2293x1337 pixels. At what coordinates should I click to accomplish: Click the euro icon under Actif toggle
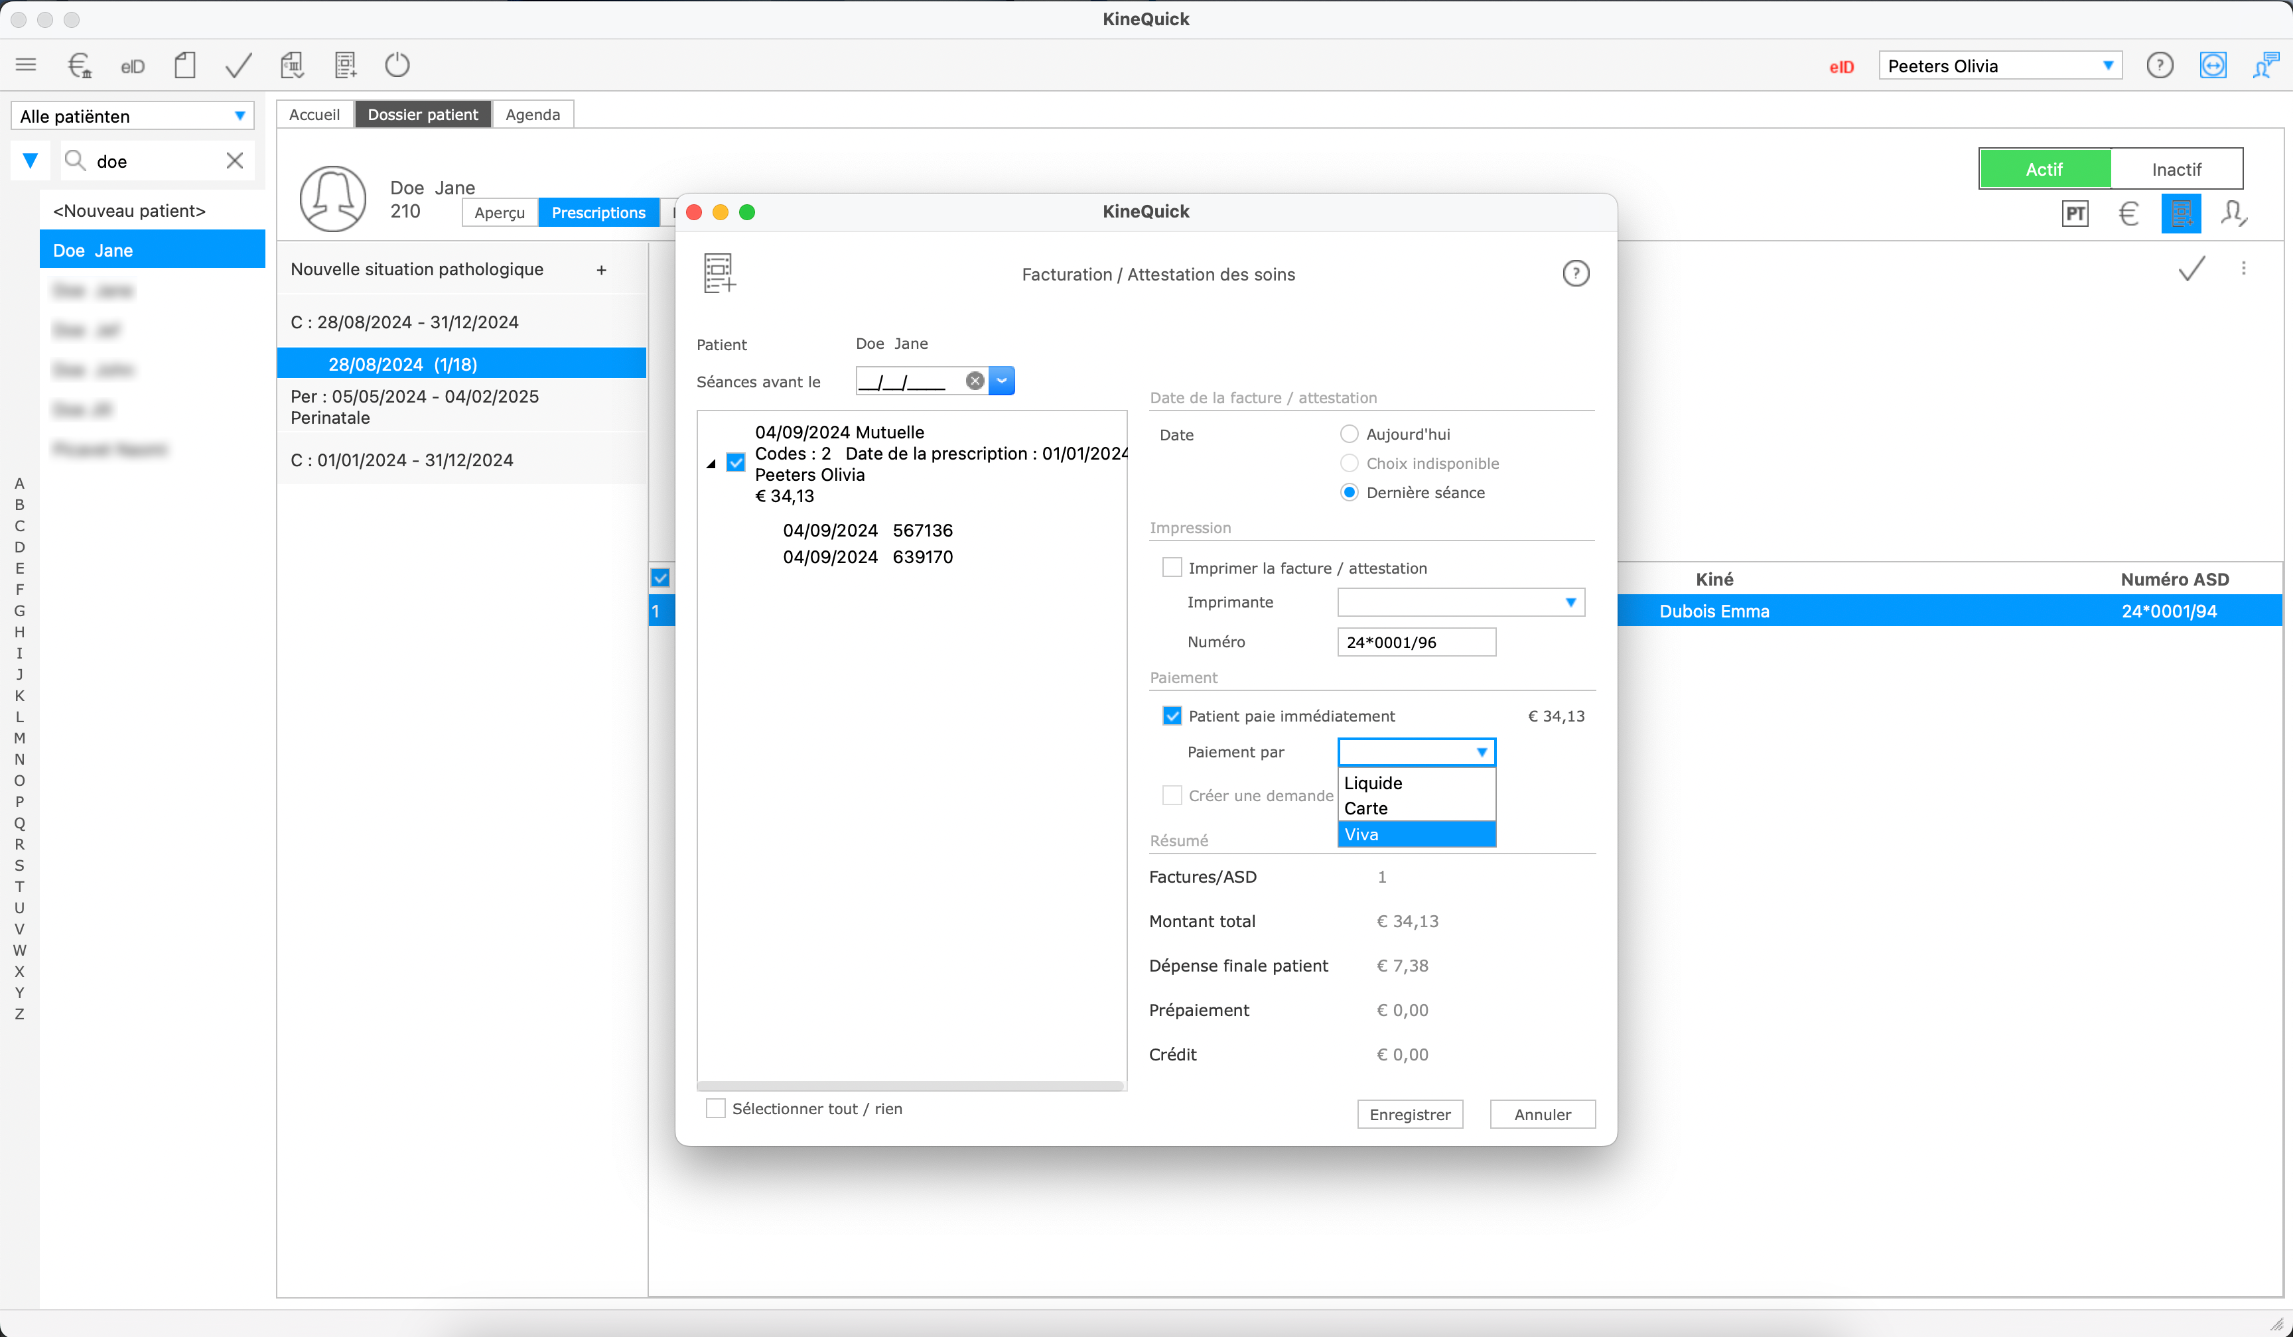coord(2128,214)
